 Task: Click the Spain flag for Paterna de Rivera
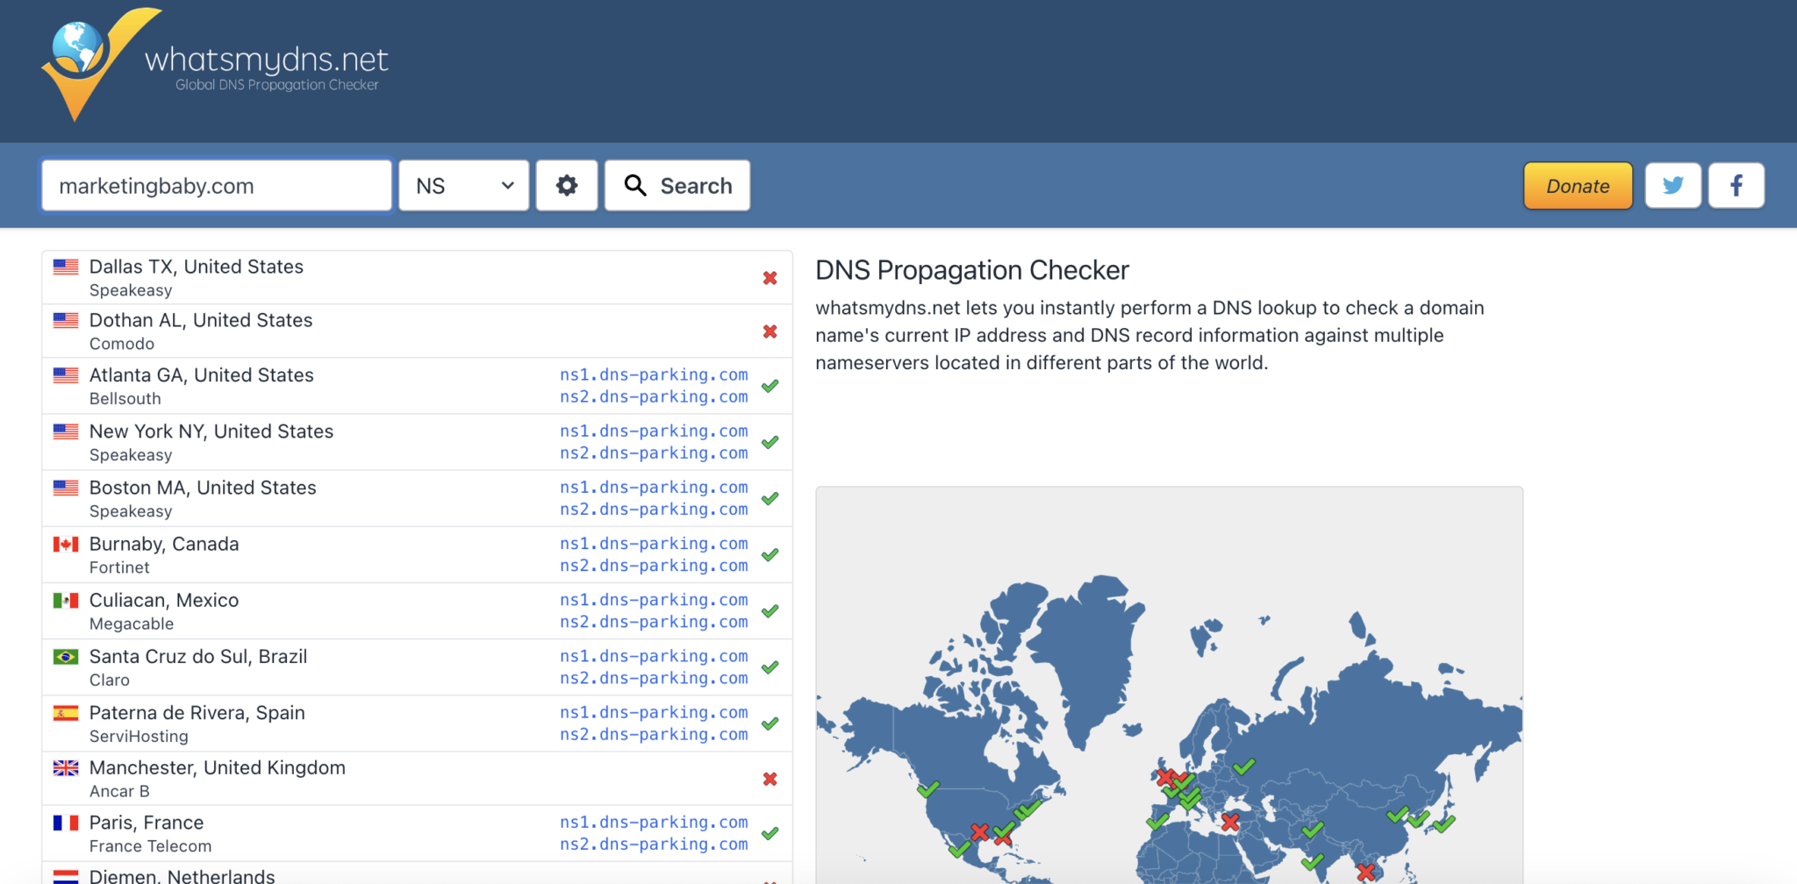(65, 713)
